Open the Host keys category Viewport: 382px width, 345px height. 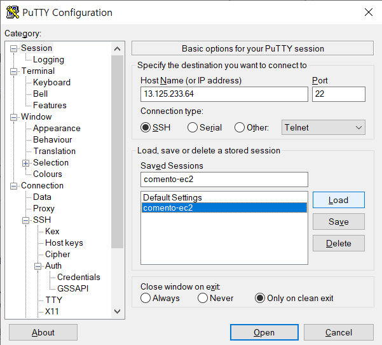point(64,243)
